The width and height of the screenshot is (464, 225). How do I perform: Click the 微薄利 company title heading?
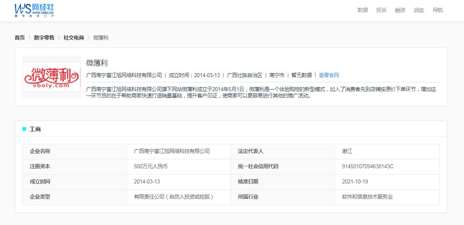[x=97, y=63]
